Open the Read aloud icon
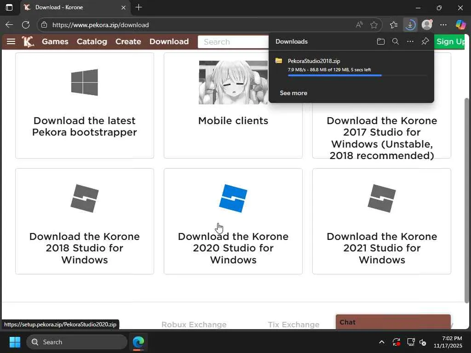This screenshot has width=471, height=353. pos(359,25)
